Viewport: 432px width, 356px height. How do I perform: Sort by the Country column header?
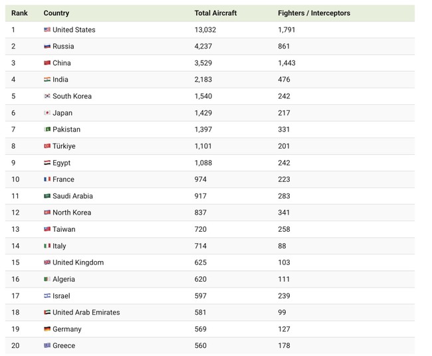(x=56, y=13)
